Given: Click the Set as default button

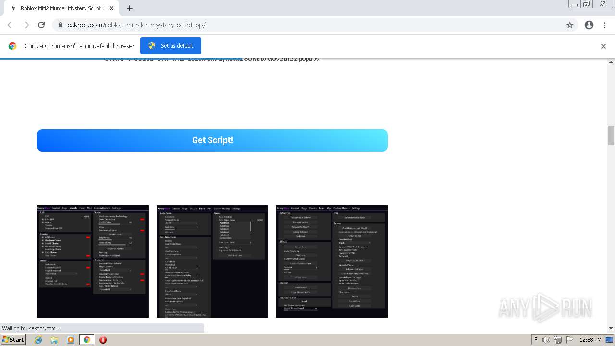Looking at the screenshot, I should (171, 46).
